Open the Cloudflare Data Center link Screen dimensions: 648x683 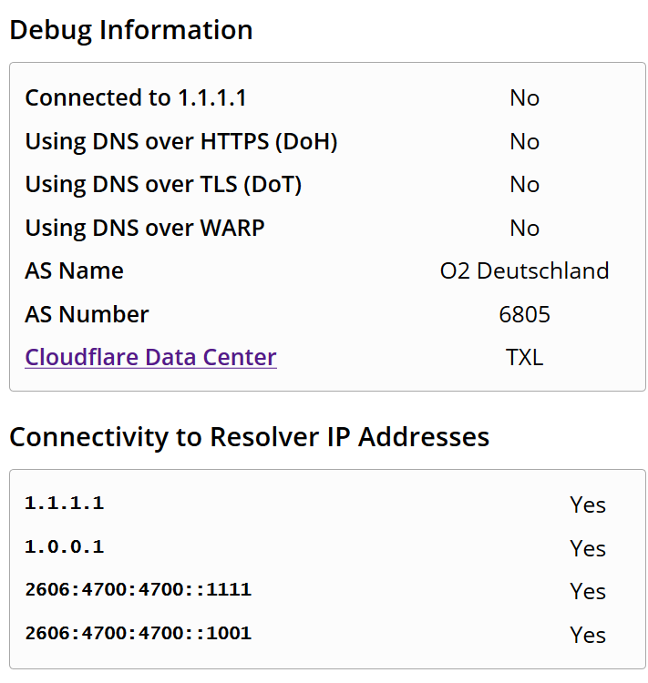click(150, 357)
